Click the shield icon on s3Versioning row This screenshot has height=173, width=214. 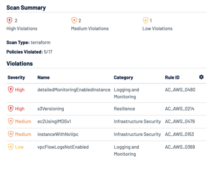(10, 109)
